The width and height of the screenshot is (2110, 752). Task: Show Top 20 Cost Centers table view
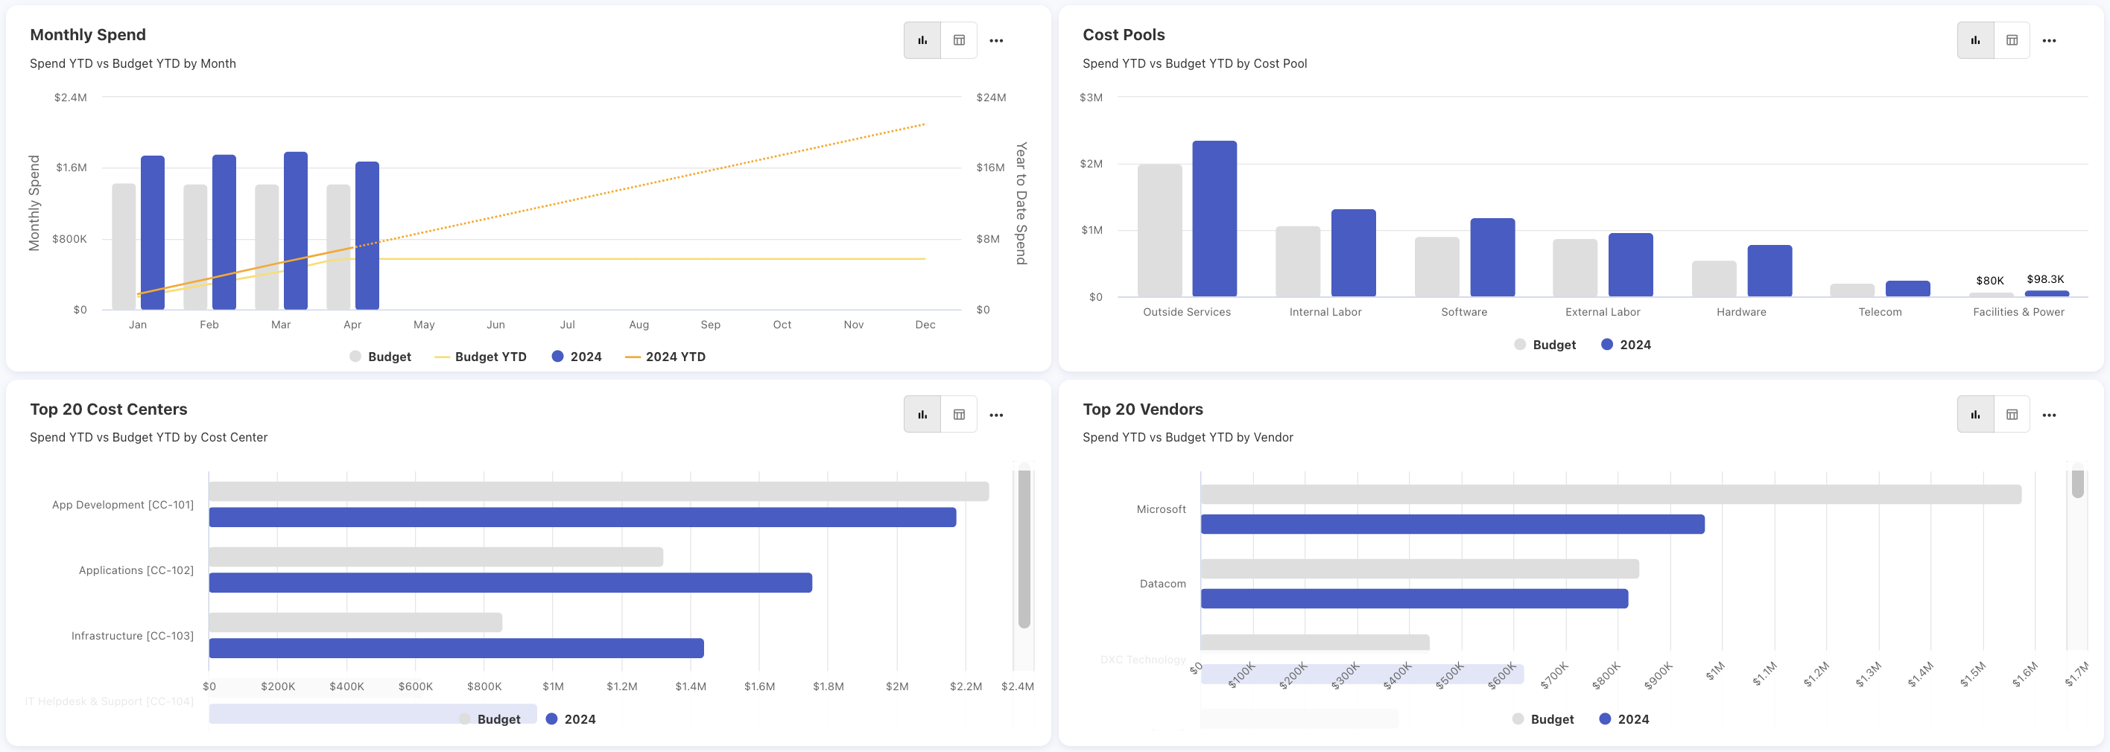click(959, 415)
